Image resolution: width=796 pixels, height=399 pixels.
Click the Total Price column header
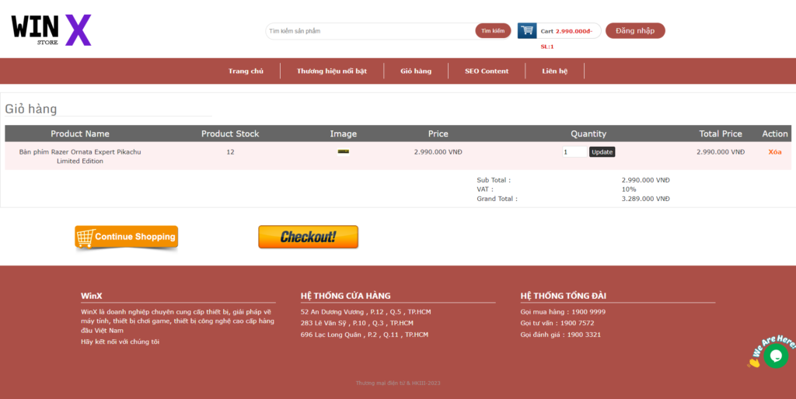721,134
